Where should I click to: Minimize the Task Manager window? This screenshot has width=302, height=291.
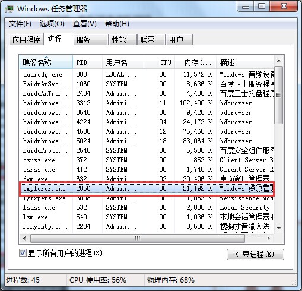coord(246,7)
